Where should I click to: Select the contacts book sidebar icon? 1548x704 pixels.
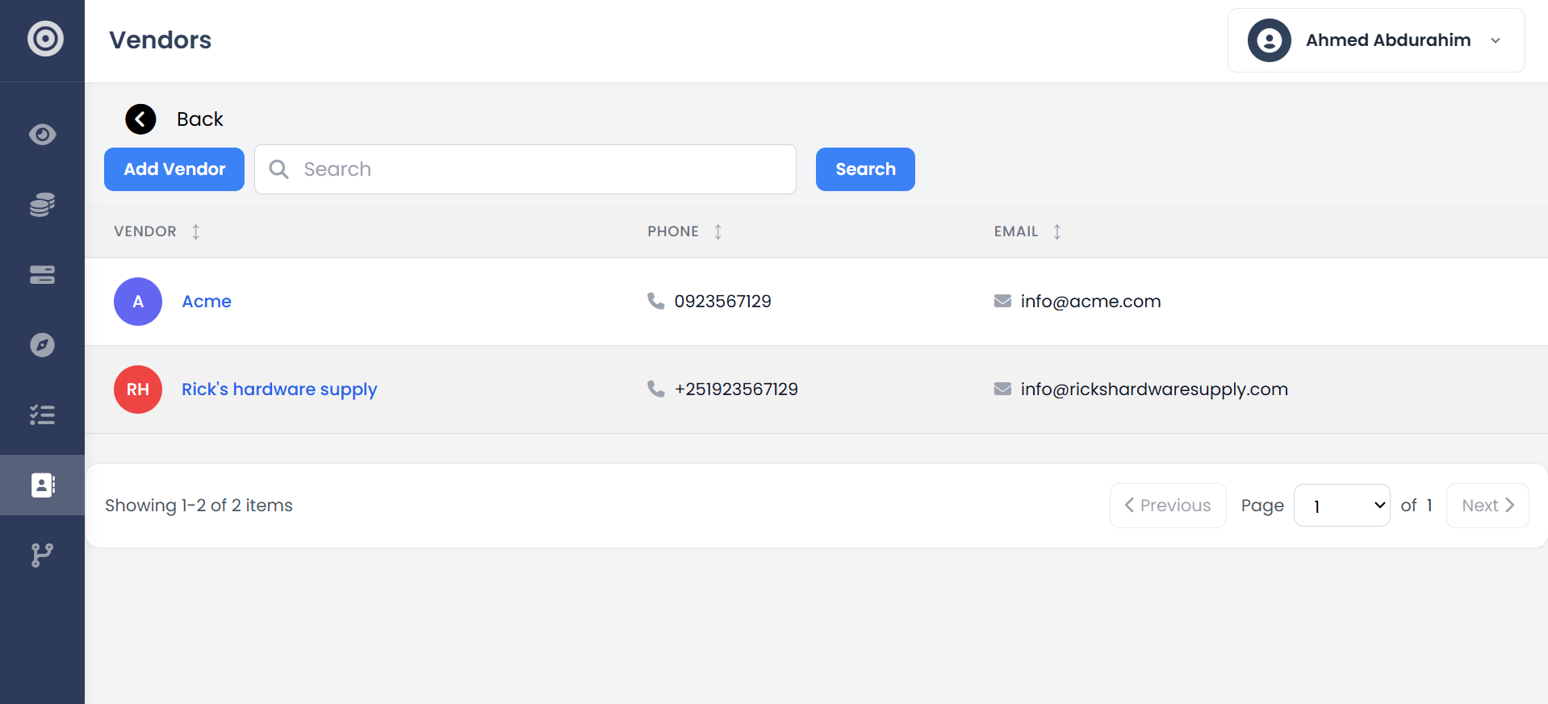42,485
